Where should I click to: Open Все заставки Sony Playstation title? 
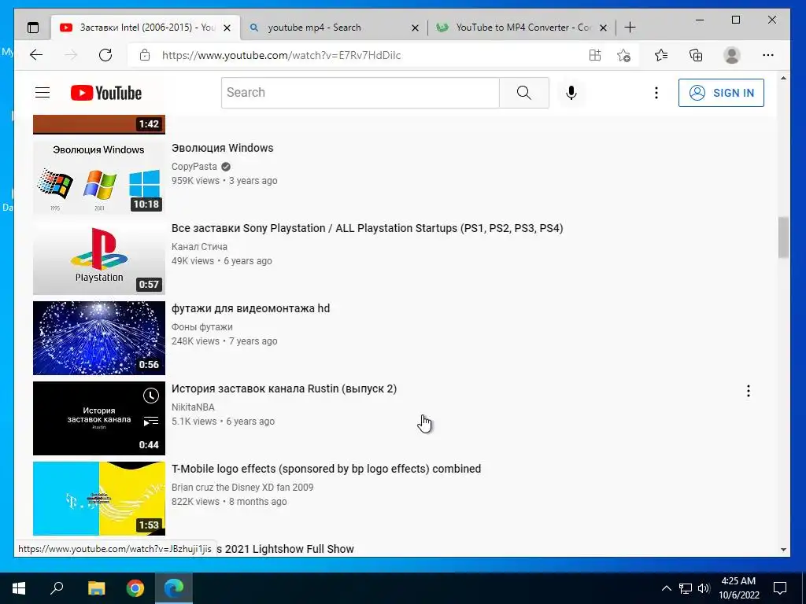(367, 228)
